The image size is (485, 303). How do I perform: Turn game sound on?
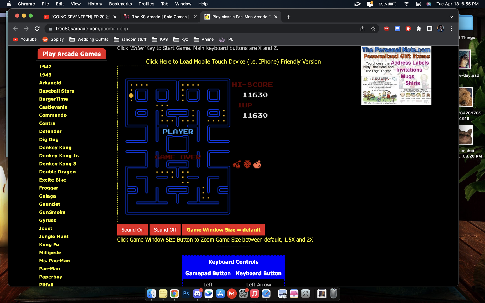(x=132, y=230)
